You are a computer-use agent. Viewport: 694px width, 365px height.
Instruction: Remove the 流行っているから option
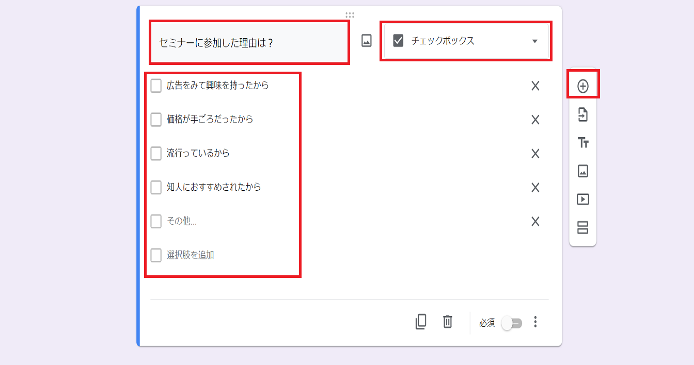535,154
